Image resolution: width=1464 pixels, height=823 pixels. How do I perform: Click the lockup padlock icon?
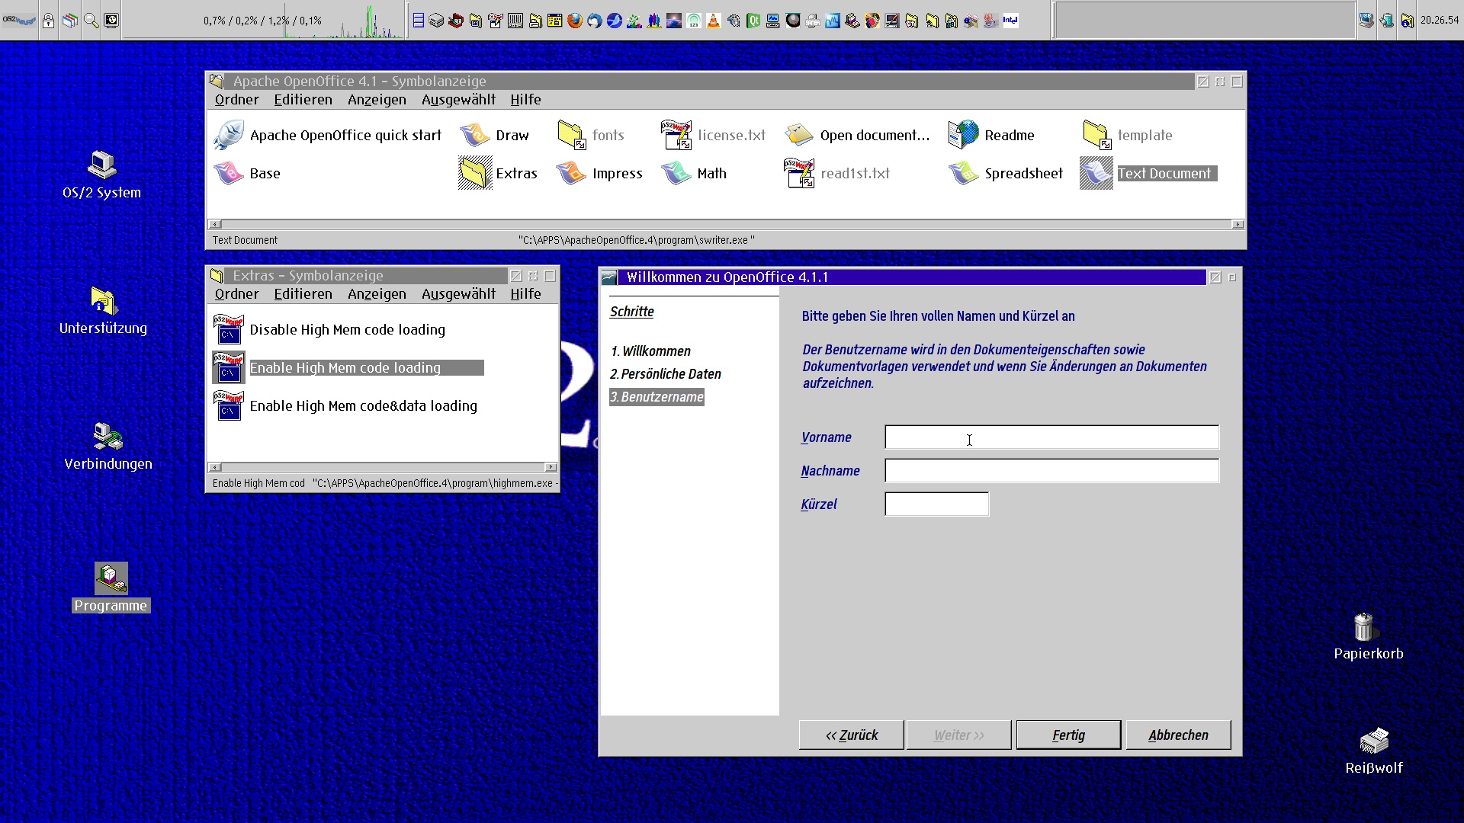tap(48, 21)
